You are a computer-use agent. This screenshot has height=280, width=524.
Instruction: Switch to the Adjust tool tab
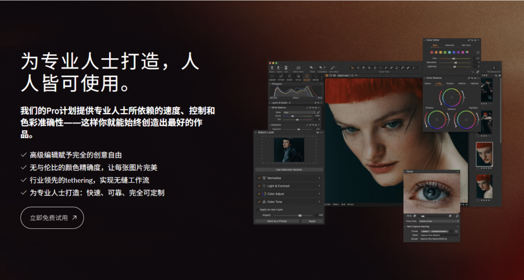307,77
